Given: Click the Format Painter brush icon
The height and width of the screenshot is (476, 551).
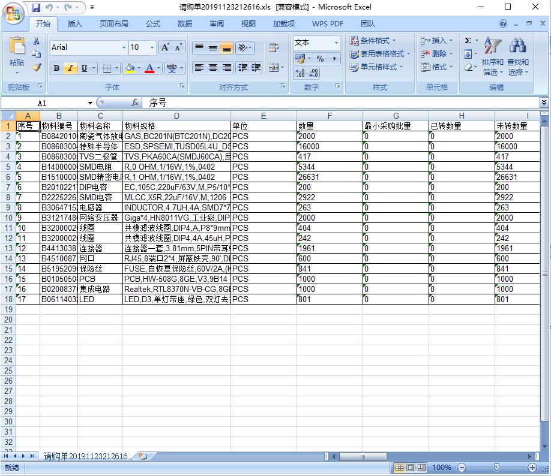Looking at the screenshot, I should (37, 68).
